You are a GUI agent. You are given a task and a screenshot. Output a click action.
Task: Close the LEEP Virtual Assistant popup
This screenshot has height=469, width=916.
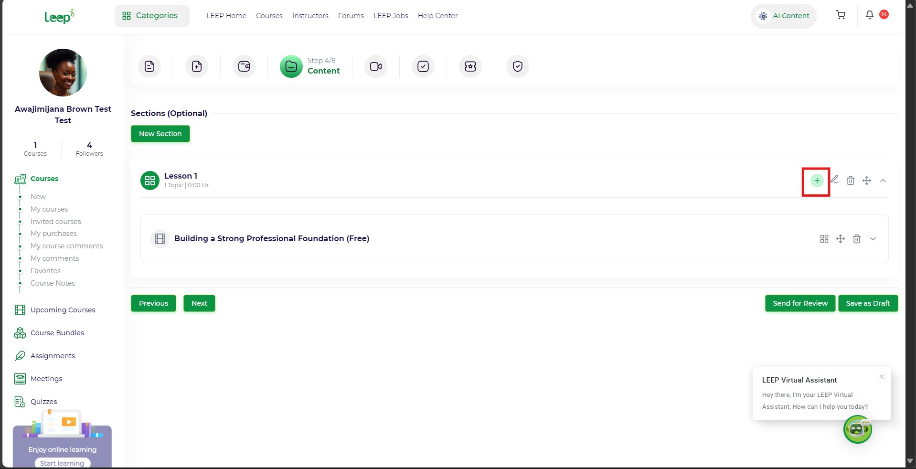click(x=882, y=377)
